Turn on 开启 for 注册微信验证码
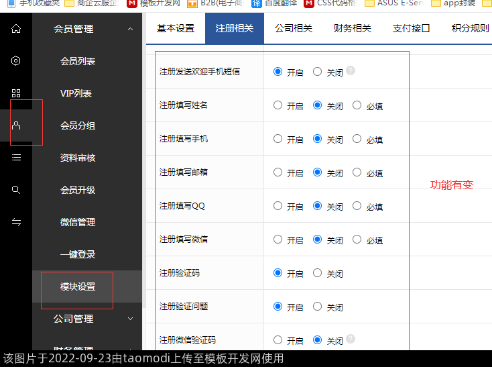This screenshot has width=492, height=367. pos(278,340)
